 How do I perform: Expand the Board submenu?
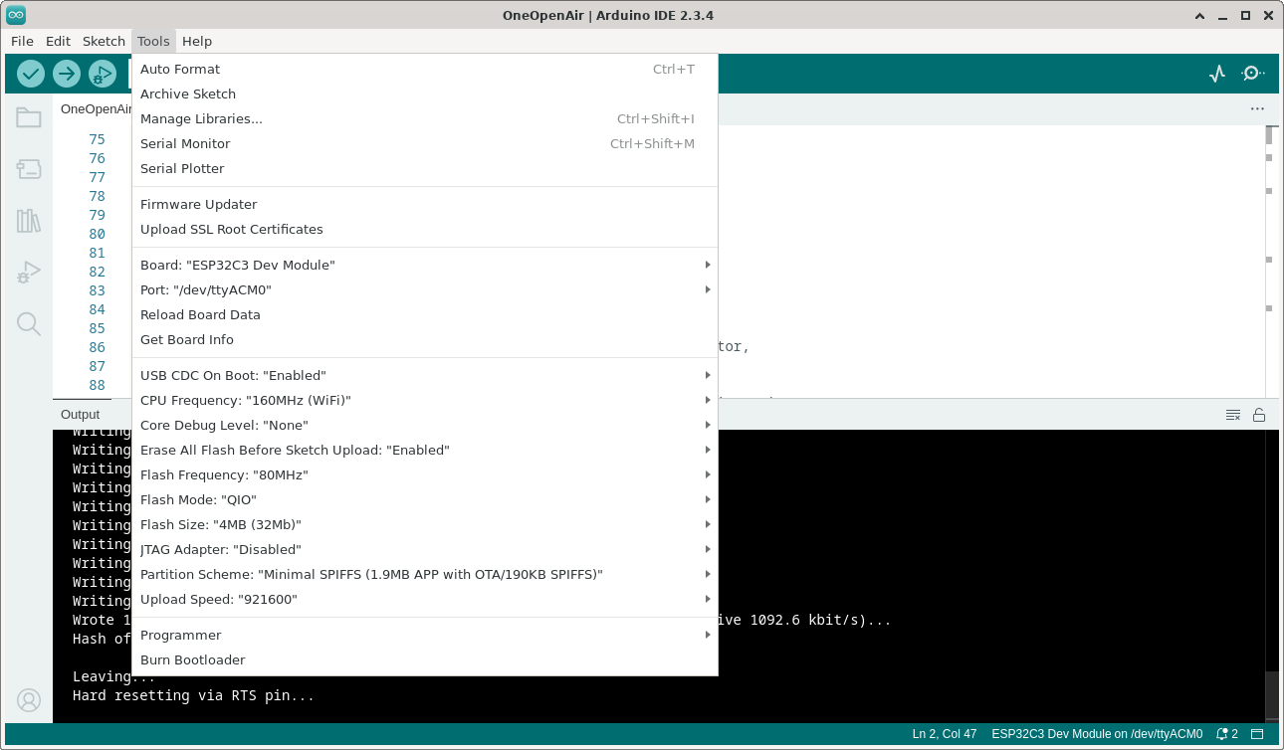click(425, 265)
